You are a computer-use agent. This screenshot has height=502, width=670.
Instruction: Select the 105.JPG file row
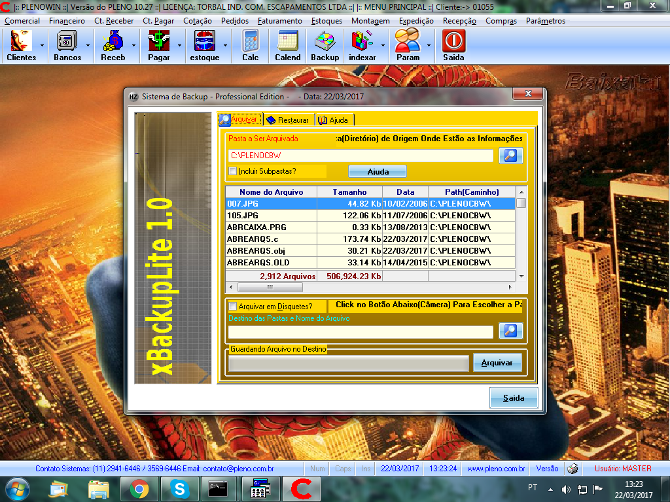[x=370, y=216]
